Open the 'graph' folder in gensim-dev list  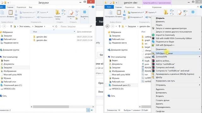point(147,40)
